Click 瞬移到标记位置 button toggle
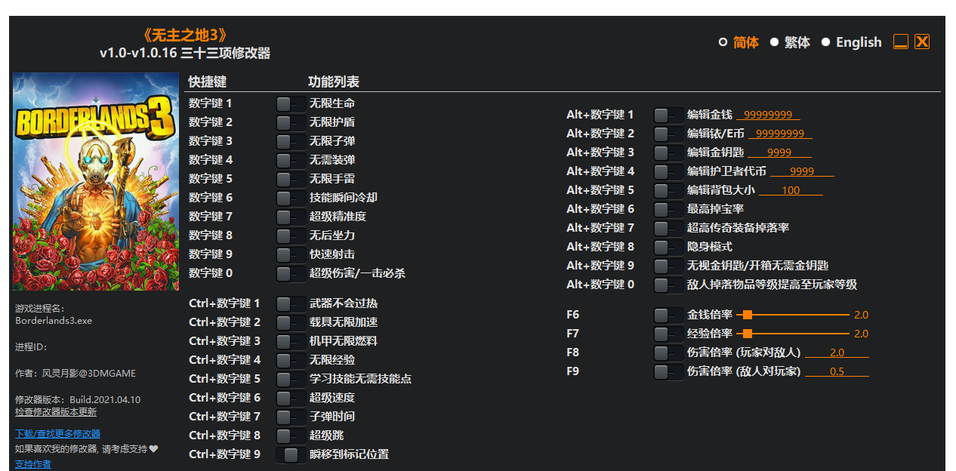 pyautogui.click(x=291, y=454)
